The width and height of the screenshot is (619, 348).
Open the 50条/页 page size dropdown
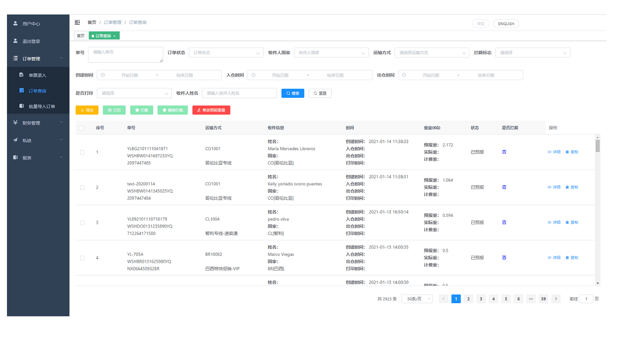[417, 299]
